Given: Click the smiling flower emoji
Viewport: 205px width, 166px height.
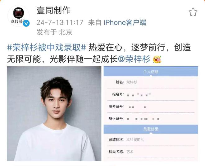Looking at the screenshot, I should pos(157,59).
